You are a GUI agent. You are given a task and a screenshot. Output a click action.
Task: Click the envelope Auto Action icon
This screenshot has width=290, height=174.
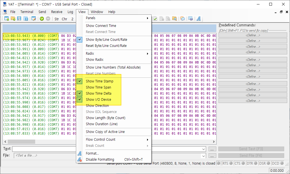(191, 19)
